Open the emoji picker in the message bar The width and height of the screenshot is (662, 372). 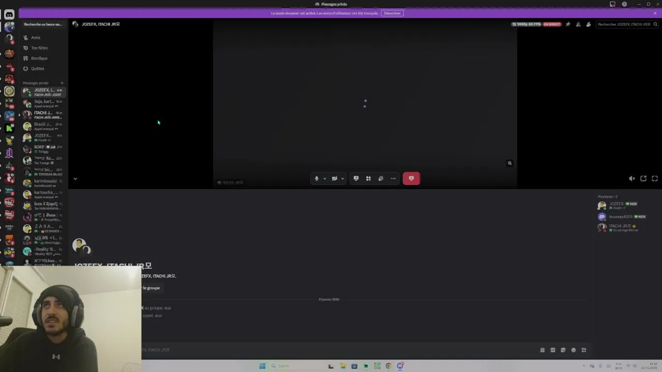(x=574, y=350)
